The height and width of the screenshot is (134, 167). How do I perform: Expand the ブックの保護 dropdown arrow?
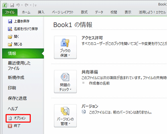coord(69,55)
